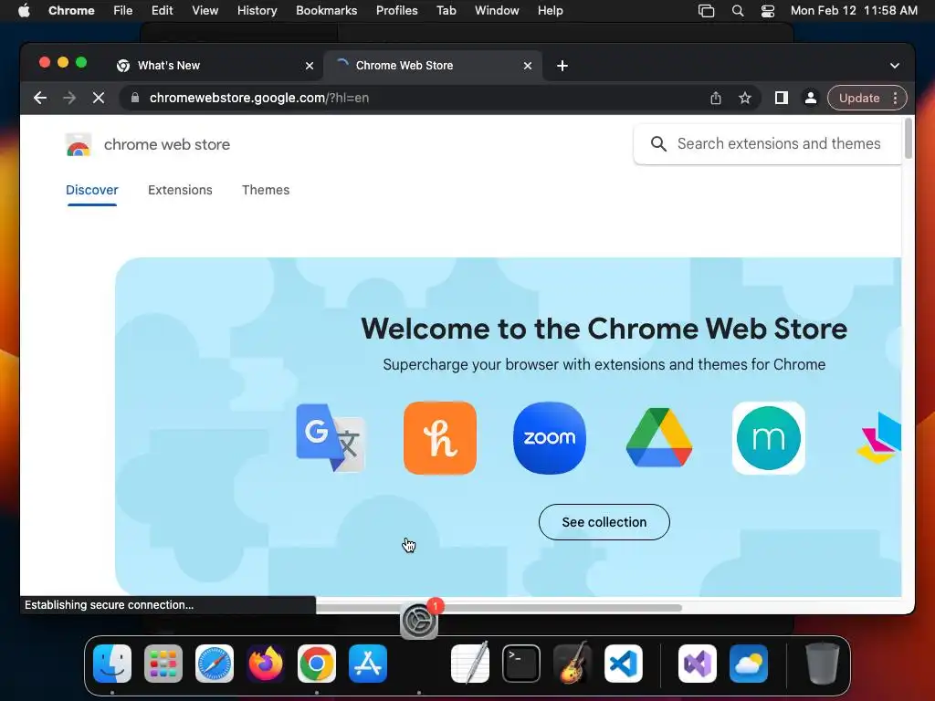Open the Edit menu
The width and height of the screenshot is (935, 701).
click(x=162, y=10)
